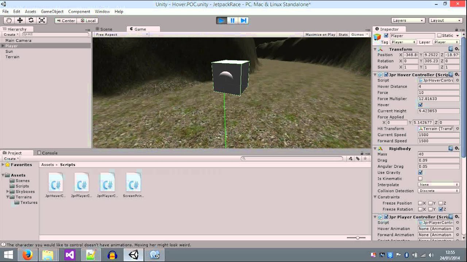Open Layers dropdown
This screenshot has height=262, width=467.
(408, 21)
